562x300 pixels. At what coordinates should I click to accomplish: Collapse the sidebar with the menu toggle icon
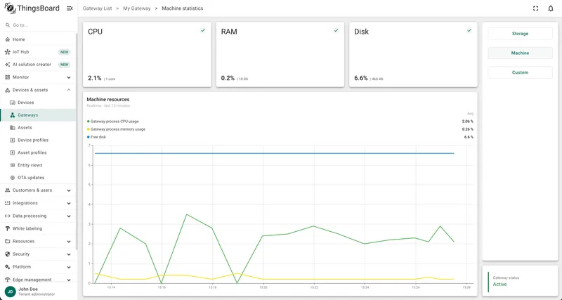[x=70, y=8]
